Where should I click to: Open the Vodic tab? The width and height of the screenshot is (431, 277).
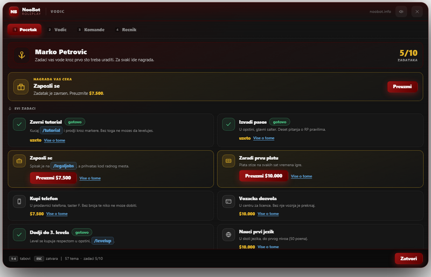(58, 30)
